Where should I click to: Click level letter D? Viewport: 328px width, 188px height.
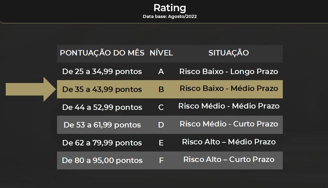point(161,125)
